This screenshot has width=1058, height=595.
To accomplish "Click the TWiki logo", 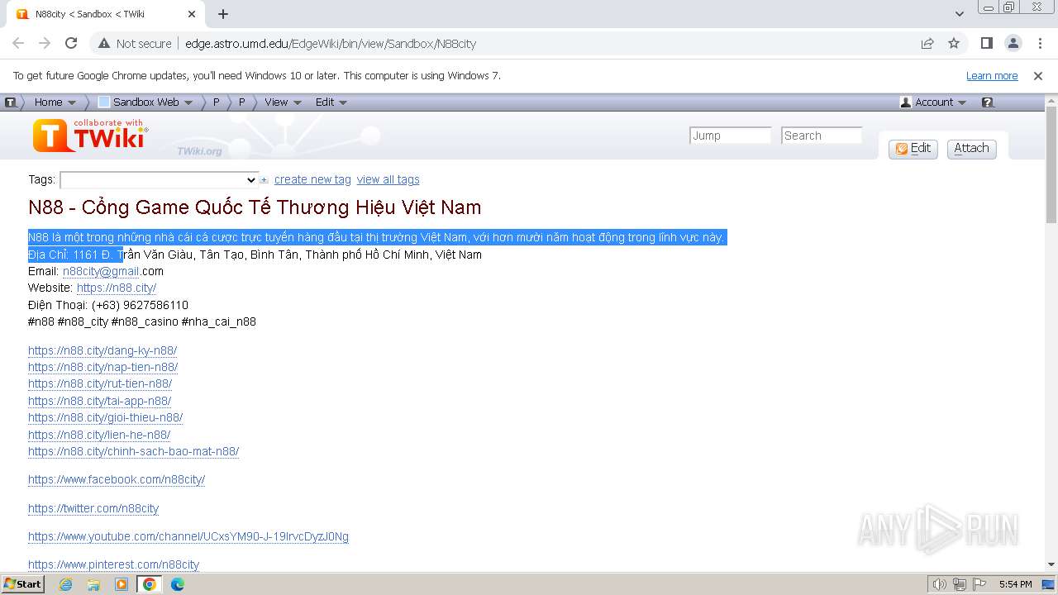I will tap(90, 136).
